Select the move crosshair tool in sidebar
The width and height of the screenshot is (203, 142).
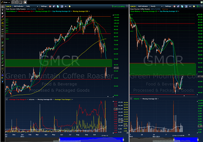(3, 10)
